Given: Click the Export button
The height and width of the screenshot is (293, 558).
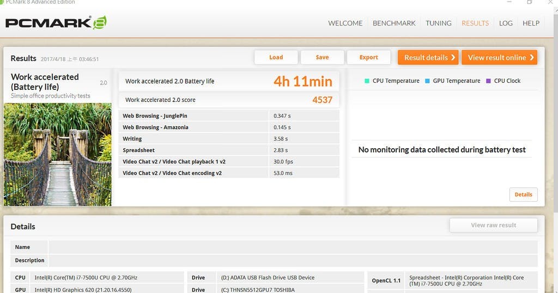Looking at the screenshot, I should [369, 57].
